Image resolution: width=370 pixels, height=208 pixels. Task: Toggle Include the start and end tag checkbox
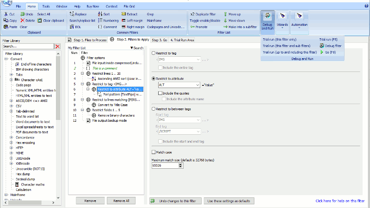coord(160,142)
